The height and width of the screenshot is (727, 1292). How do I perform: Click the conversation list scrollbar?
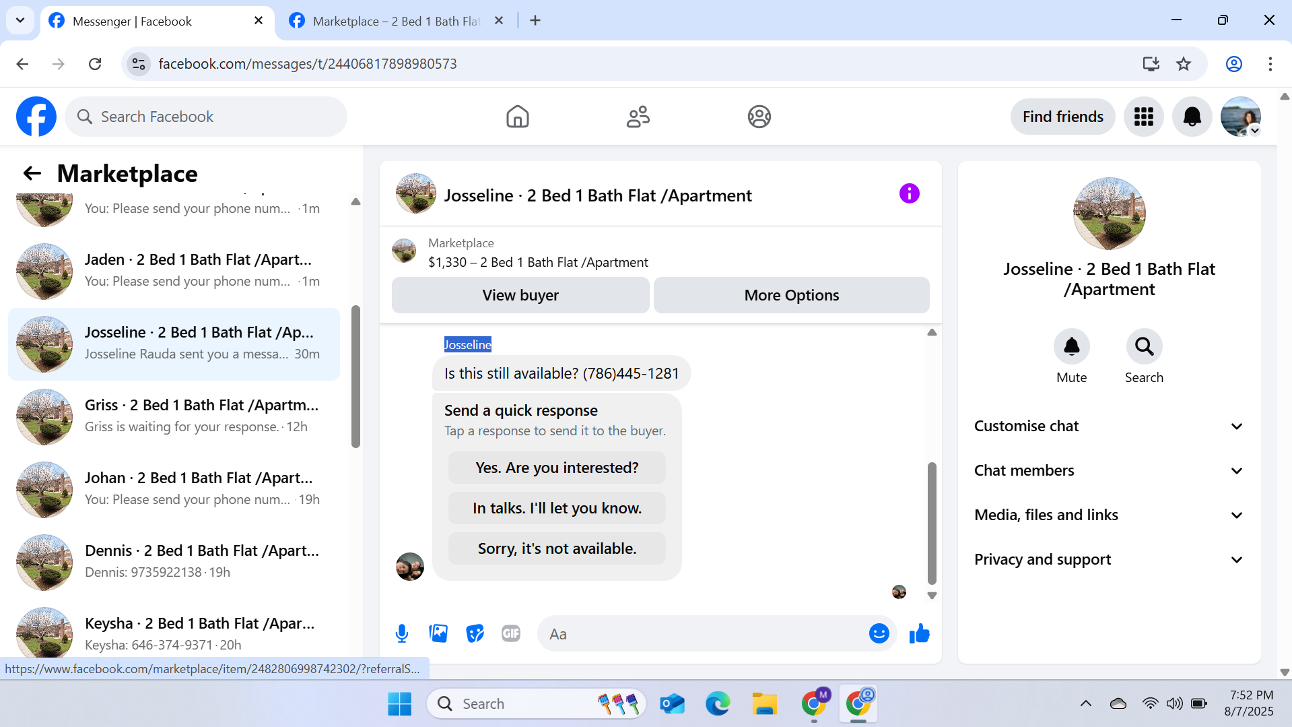click(x=355, y=376)
